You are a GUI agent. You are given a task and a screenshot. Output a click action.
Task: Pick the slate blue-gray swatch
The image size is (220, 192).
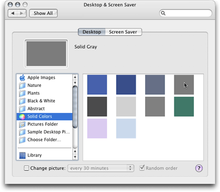coord(155,85)
